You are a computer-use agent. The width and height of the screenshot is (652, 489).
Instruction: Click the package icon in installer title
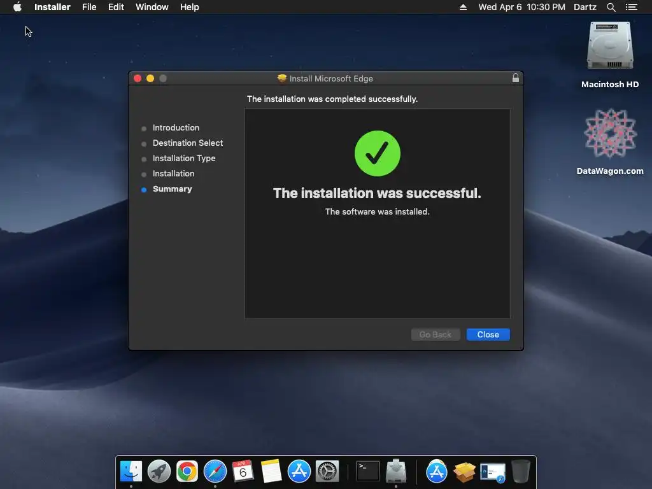pyautogui.click(x=282, y=78)
